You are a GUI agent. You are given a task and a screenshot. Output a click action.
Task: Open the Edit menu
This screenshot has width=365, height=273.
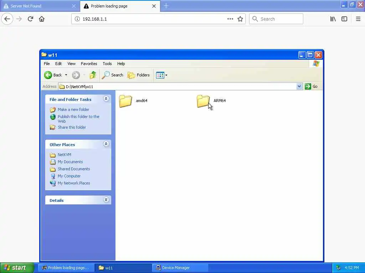tap(58, 64)
